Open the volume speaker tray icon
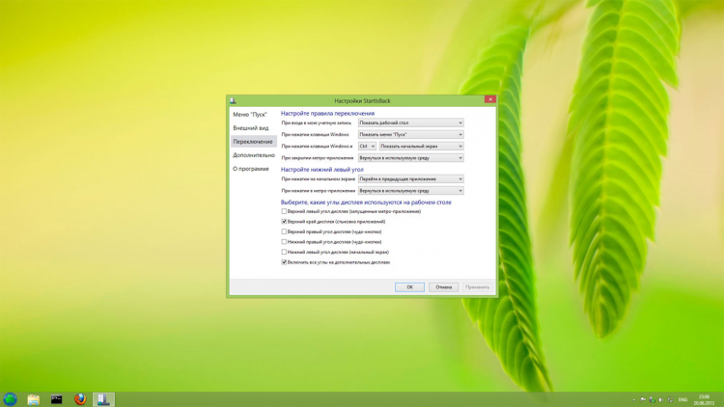Screen dimensions: 724x407 point(660,400)
